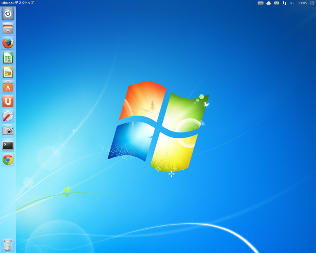Open the network connections indicator
This screenshot has width=316, height=253.
[x=285, y=3]
